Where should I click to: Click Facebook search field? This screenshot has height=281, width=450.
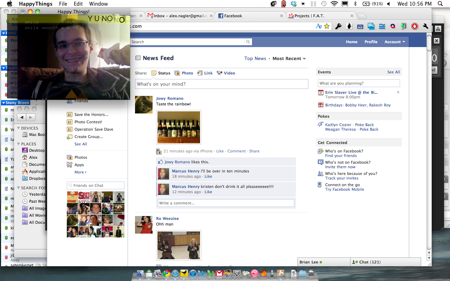187,42
